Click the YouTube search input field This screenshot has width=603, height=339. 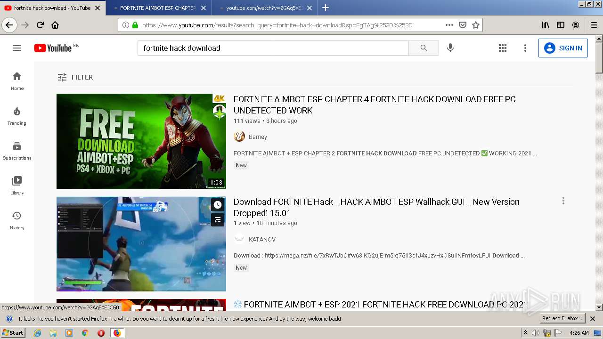273,48
